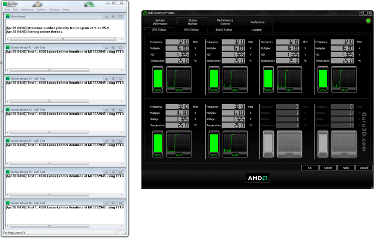Switch to the Performance Control tab
The image size is (376, 240).
point(225,22)
